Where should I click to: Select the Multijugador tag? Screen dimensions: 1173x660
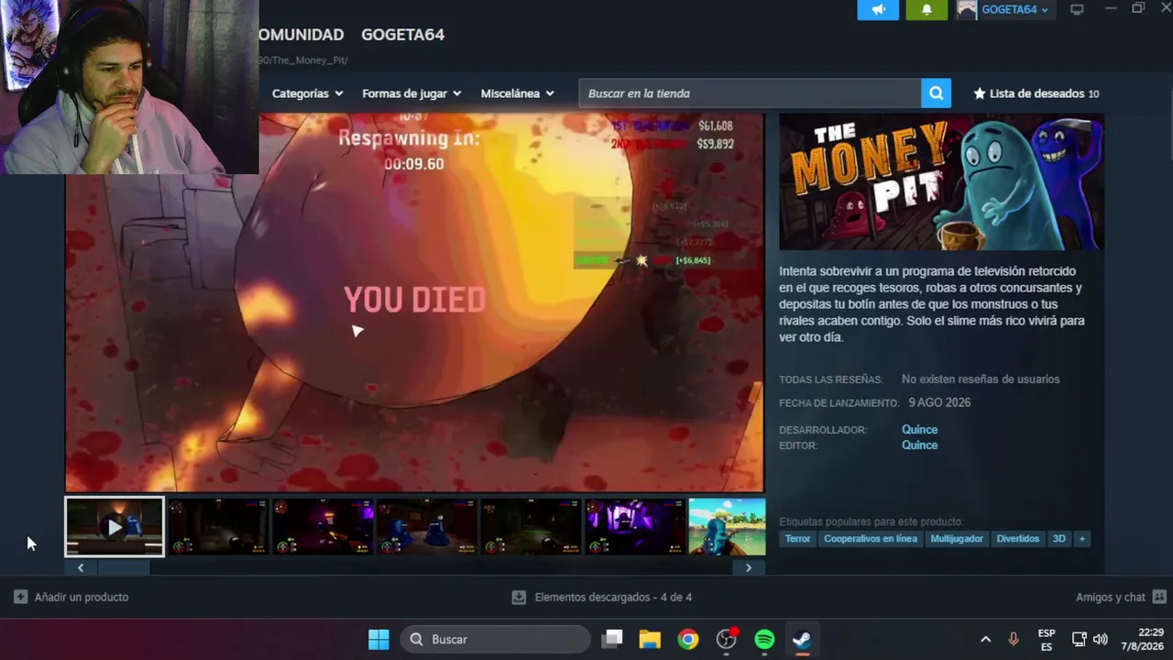[957, 539]
